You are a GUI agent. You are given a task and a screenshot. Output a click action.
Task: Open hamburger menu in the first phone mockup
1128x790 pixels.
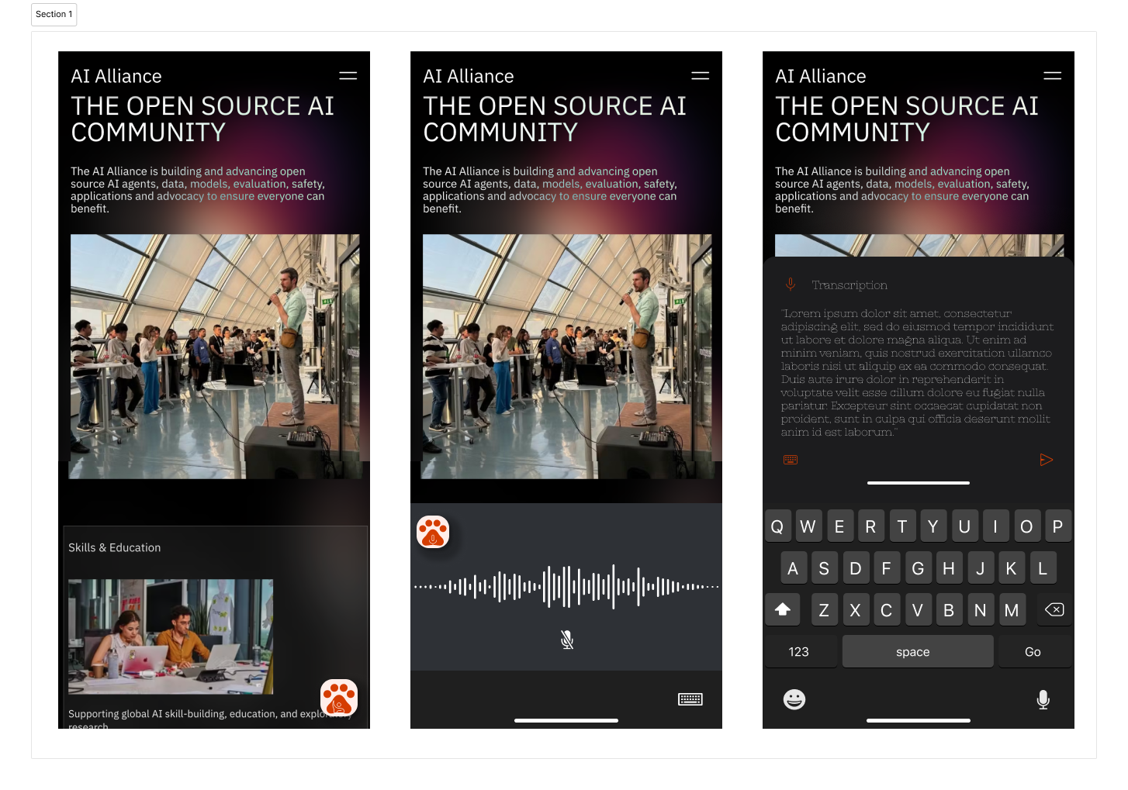click(348, 76)
